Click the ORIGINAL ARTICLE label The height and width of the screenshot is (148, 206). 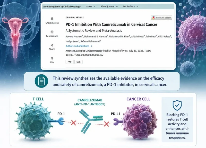[75, 18]
